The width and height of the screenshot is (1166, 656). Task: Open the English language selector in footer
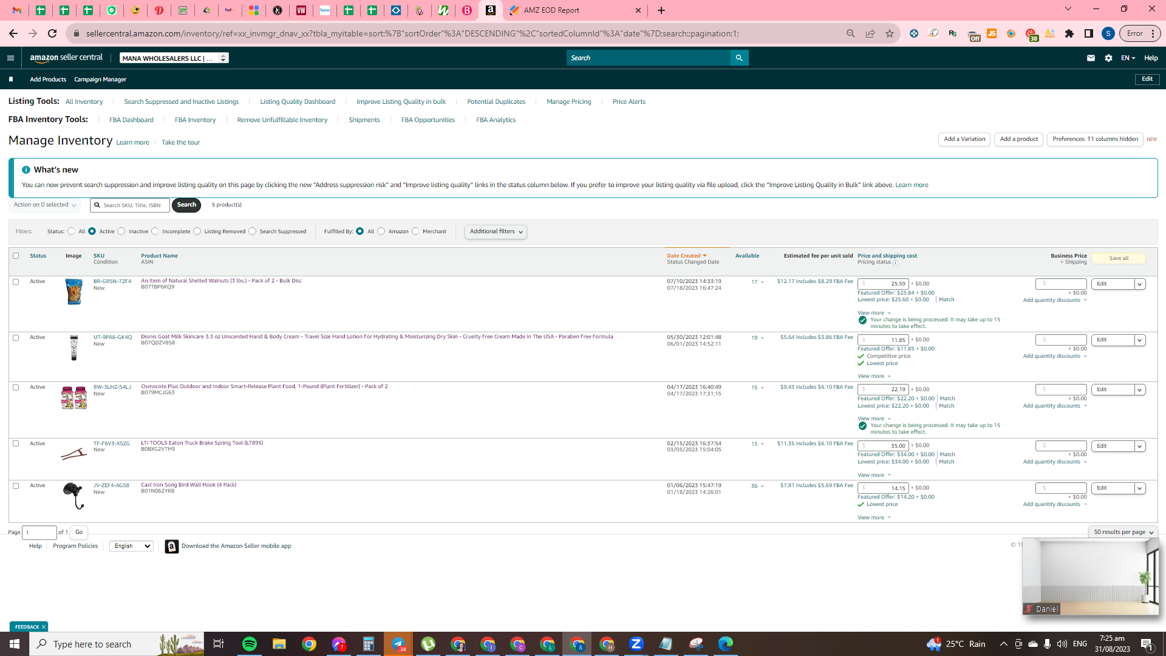131,546
